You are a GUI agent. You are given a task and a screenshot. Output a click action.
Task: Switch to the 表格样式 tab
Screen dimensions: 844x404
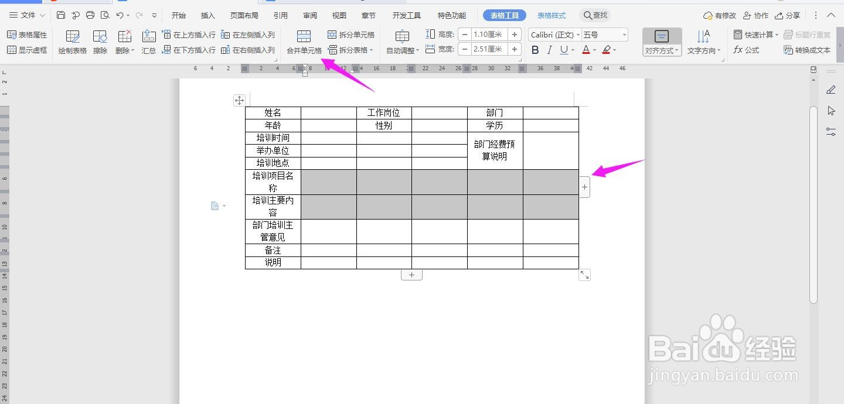[551, 15]
